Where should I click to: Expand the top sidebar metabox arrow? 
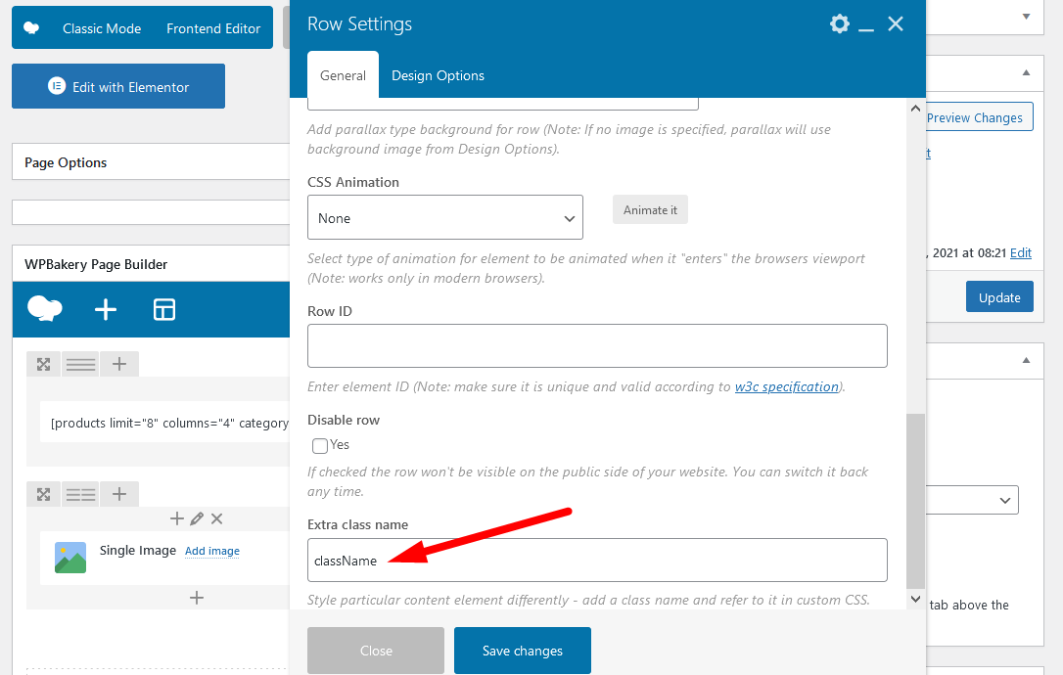click(x=1027, y=17)
